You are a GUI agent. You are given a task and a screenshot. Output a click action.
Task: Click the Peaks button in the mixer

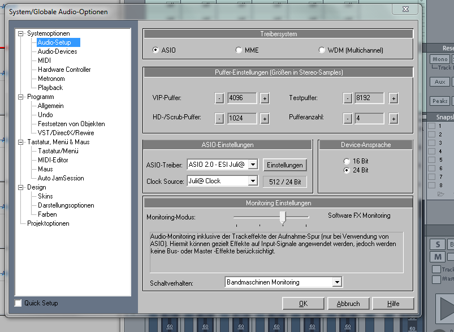click(x=440, y=101)
